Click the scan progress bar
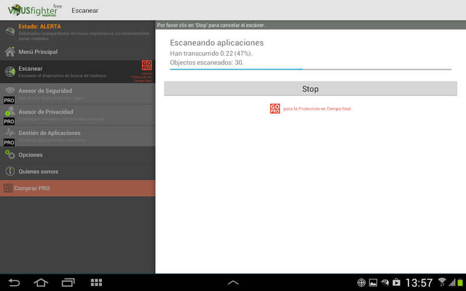 [x=310, y=69]
